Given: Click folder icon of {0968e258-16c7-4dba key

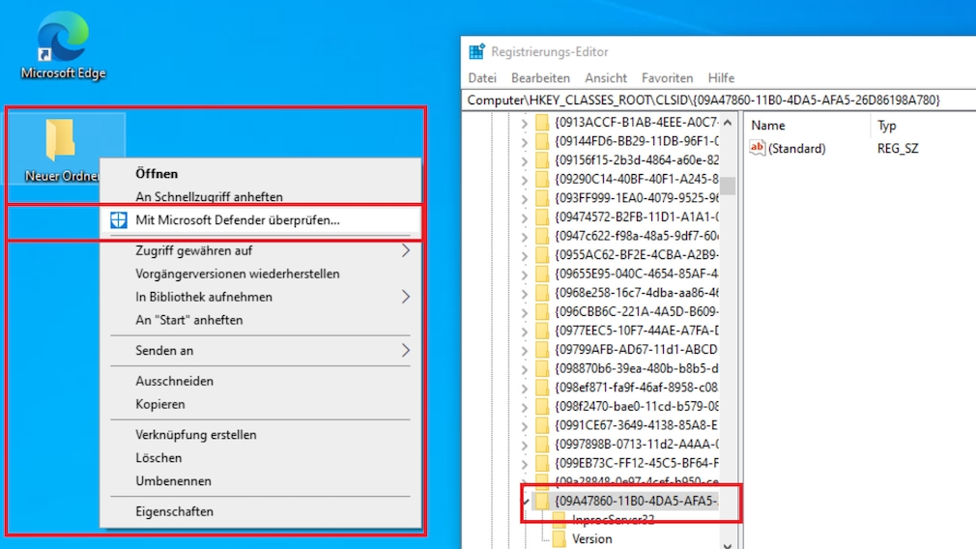Looking at the screenshot, I should pyautogui.click(x=542, y=293).
